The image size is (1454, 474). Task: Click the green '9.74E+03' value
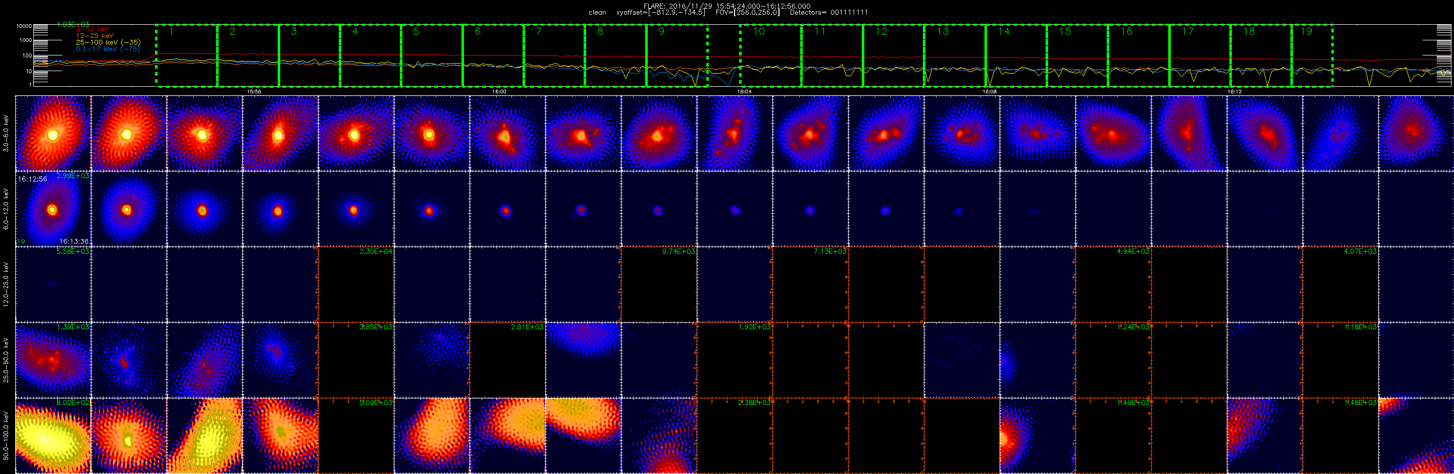[679, 252]
